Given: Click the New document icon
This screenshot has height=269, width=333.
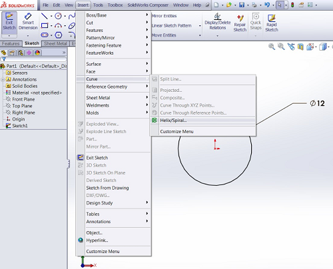Looking at the screenshot, I should click(x=216, y=5).
